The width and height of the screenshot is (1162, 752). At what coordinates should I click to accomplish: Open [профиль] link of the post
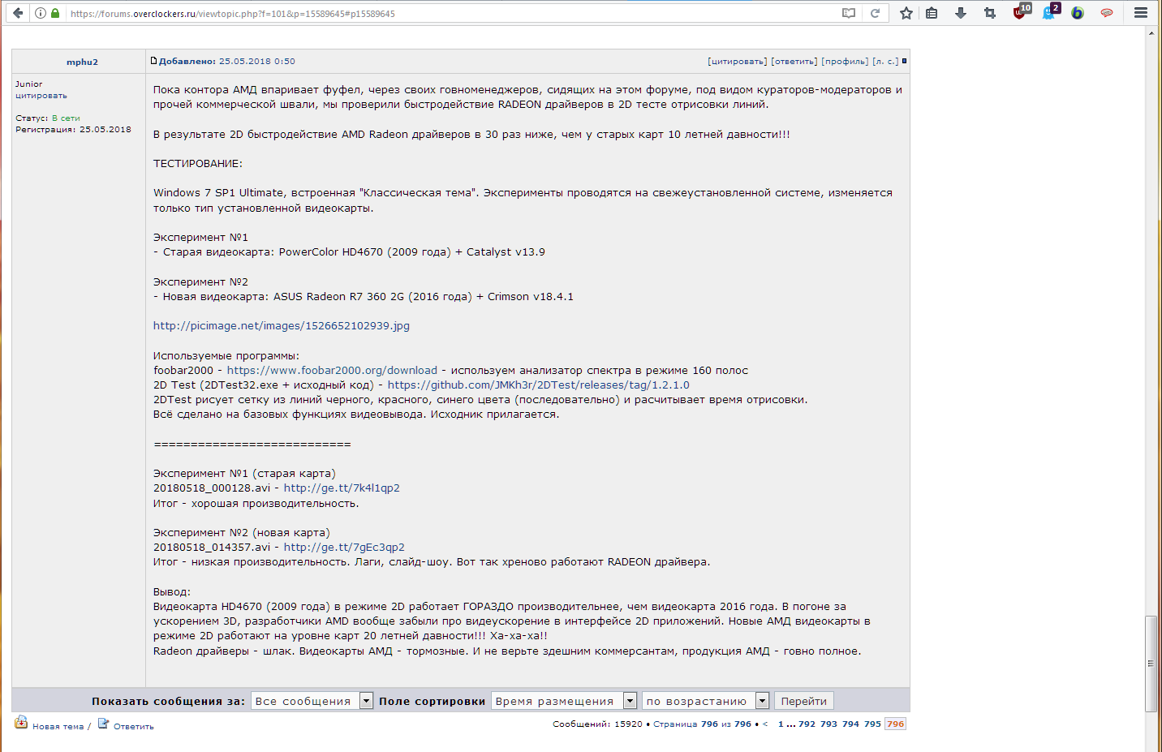click(845, 61)
